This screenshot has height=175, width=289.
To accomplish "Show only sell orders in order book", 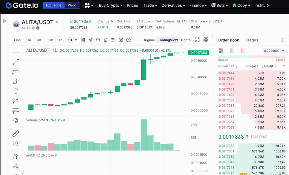I will tap(243, 51).
